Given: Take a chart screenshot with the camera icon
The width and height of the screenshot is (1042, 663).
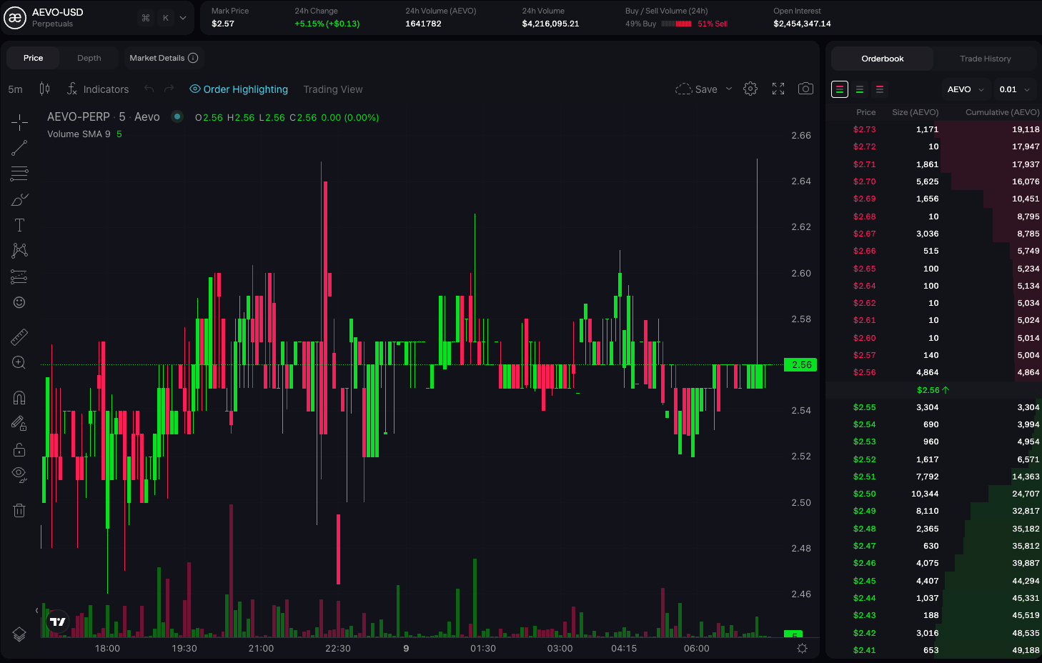Looking at the screenshot, I should (x=805, y=89).
